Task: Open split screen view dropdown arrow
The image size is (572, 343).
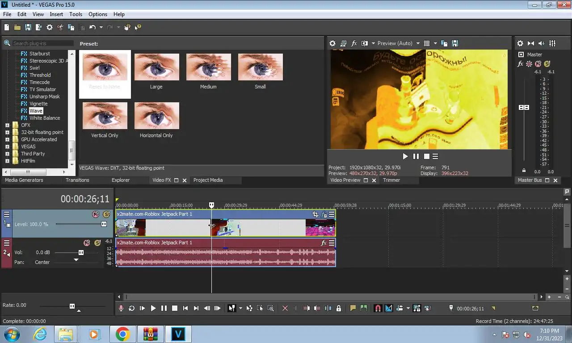Action: tap(373, 43)
